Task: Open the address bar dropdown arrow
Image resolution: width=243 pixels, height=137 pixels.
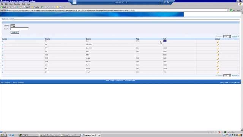Action: point(228,10)
